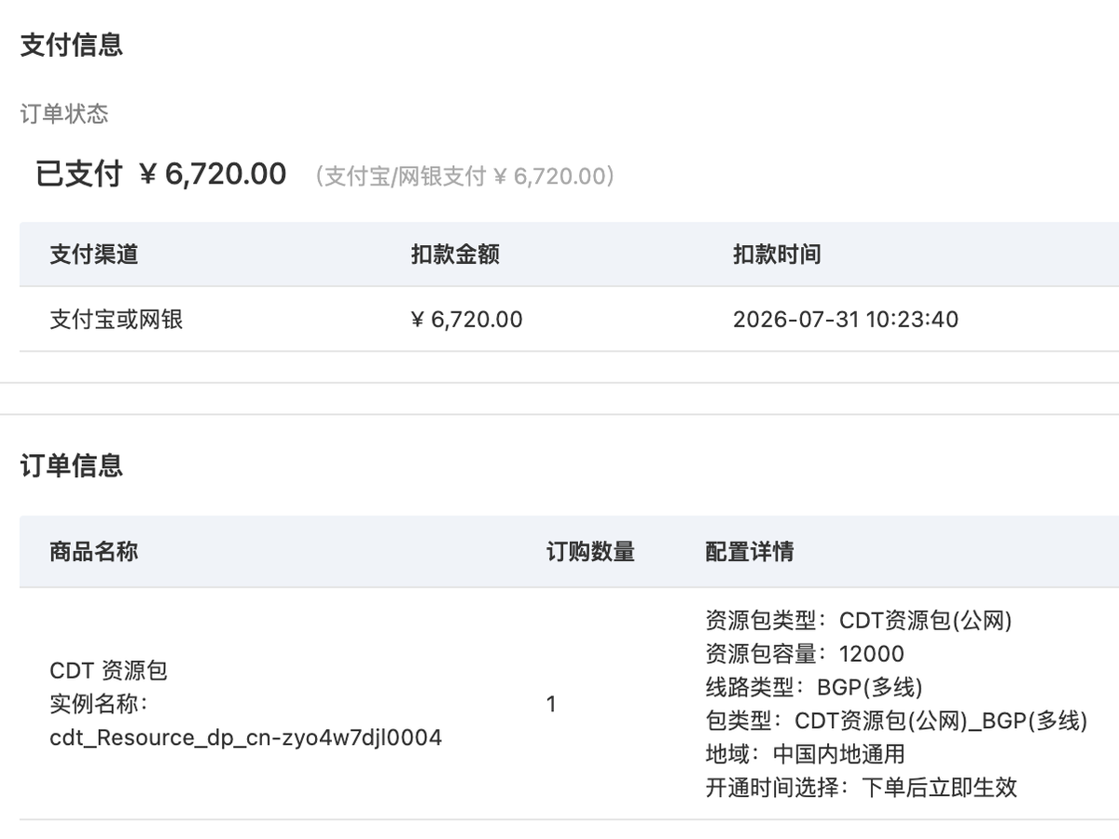Click the CDT 资源包 product name
Image resolution: width=1119 pixels, height=839 pixels.
(x=108, y=670)
